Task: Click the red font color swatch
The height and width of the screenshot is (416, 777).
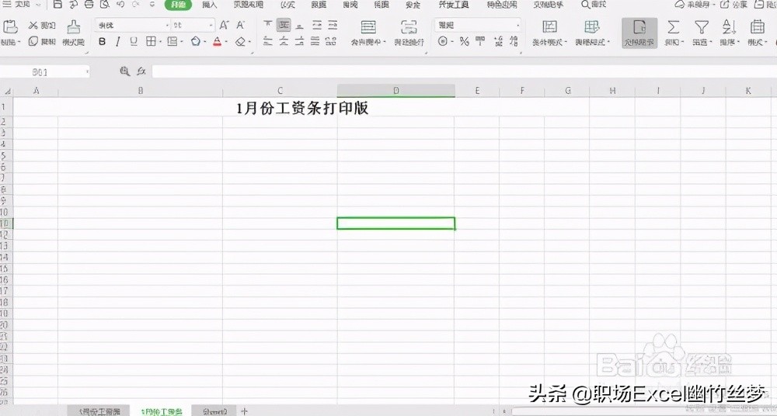Action: click(x=217, y=42)
